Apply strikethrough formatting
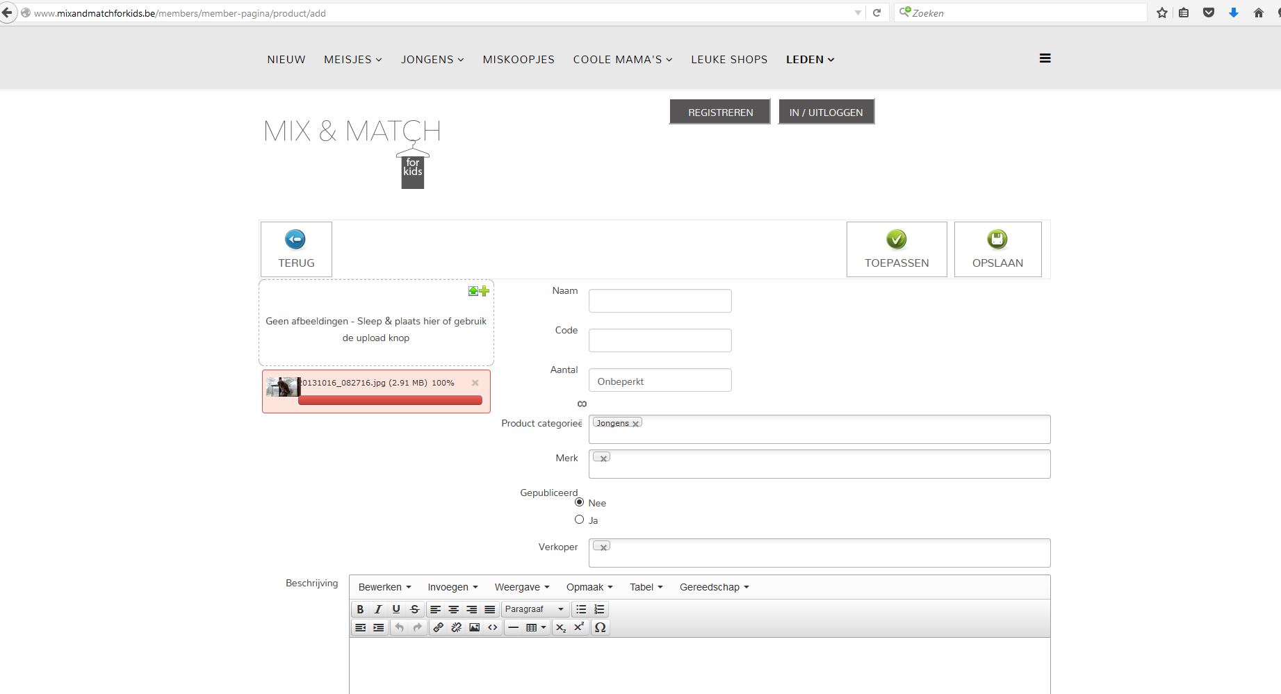1281x694 pixels. pyautogui.click(x=414, y=609)
